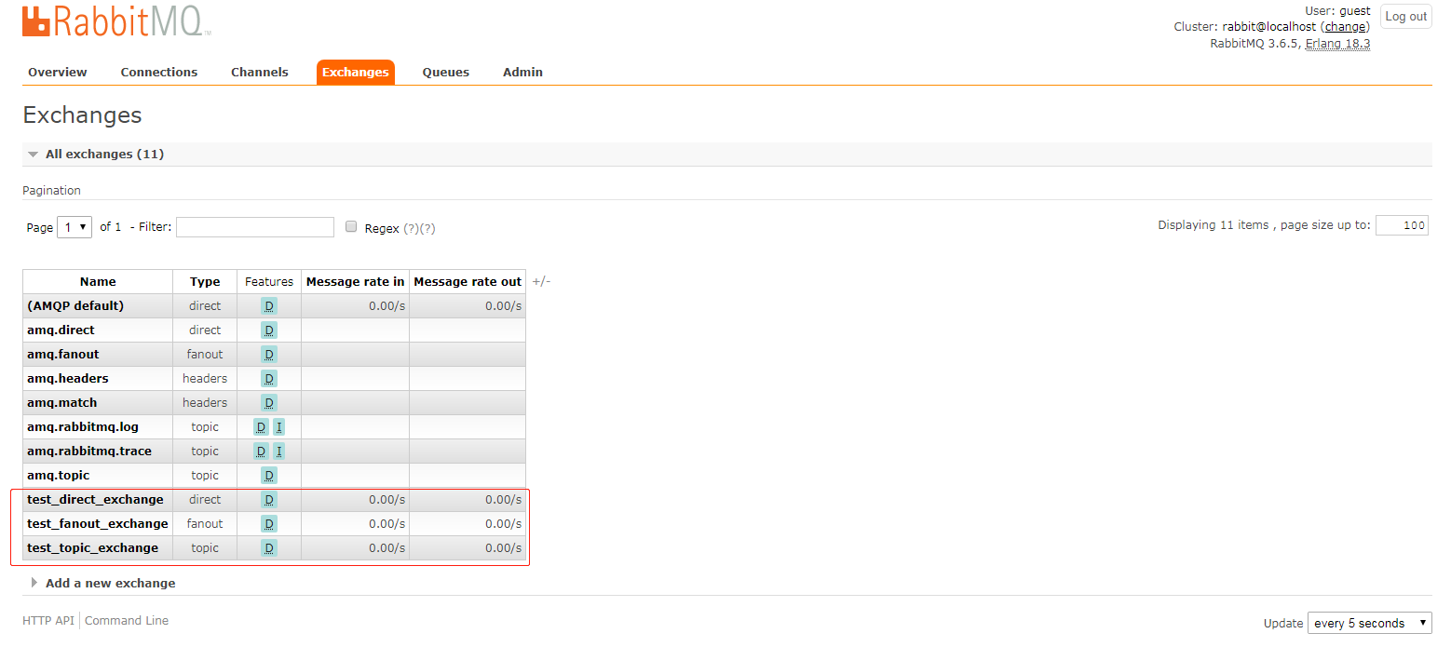
Task: Click the D badge for (AMQP default)
Action: (x=269, y=306)
